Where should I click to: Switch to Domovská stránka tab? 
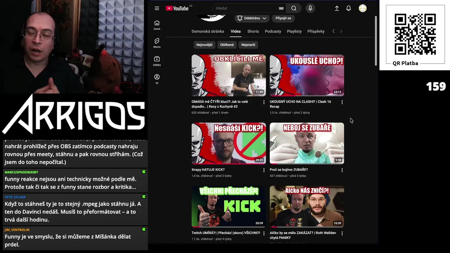click(x=208, y=31)
